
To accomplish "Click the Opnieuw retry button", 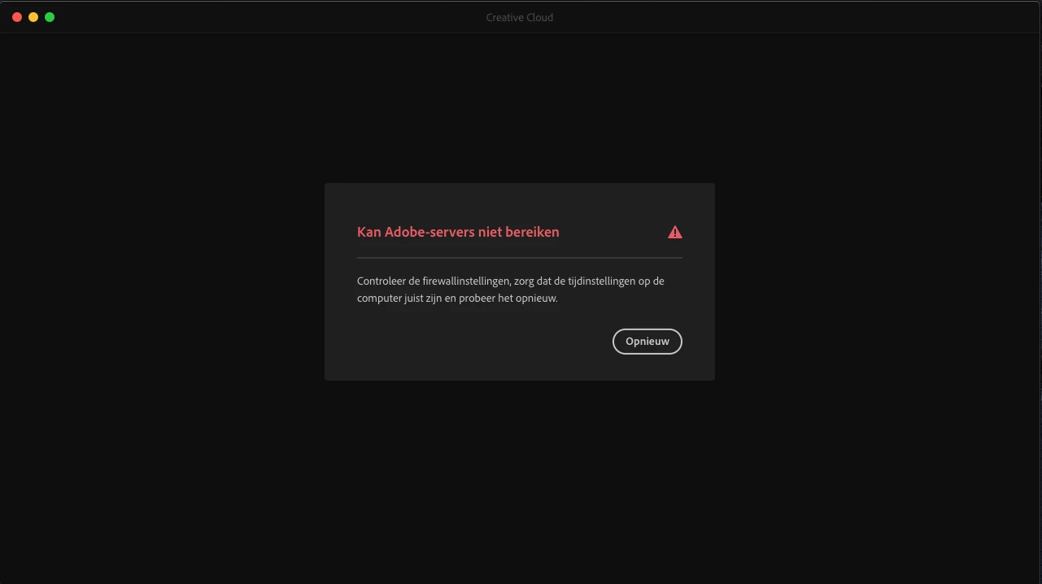I will [x=647, y=342].
